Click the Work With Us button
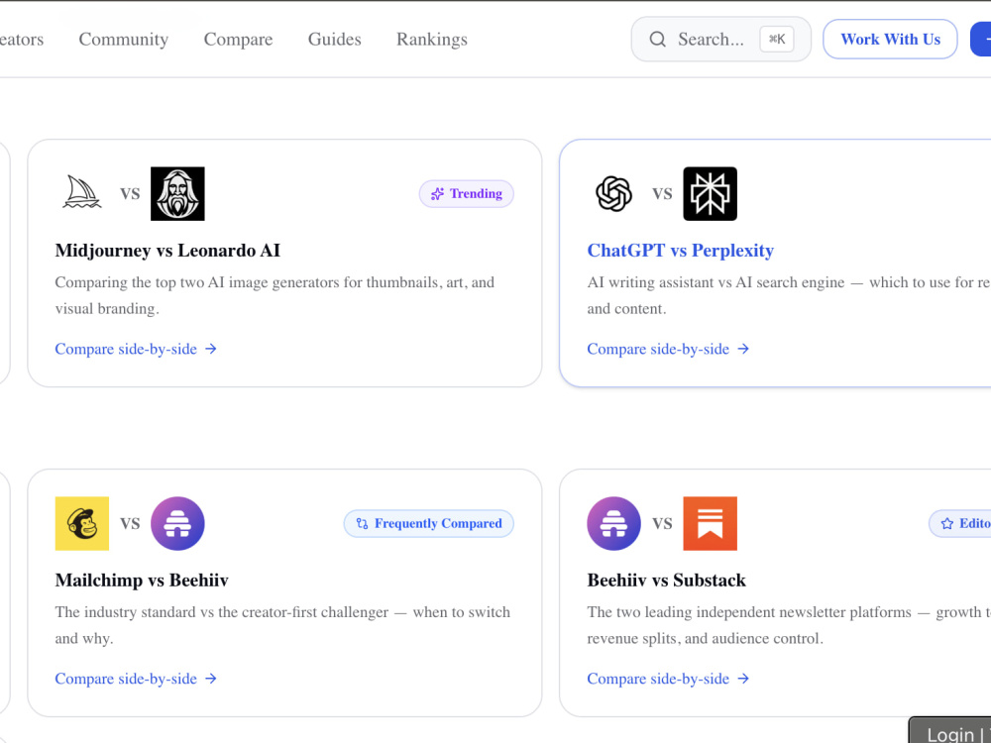Image resolution: width=991 pixels, height=743 pixels. pyautogui.click(x=890, y=40)
